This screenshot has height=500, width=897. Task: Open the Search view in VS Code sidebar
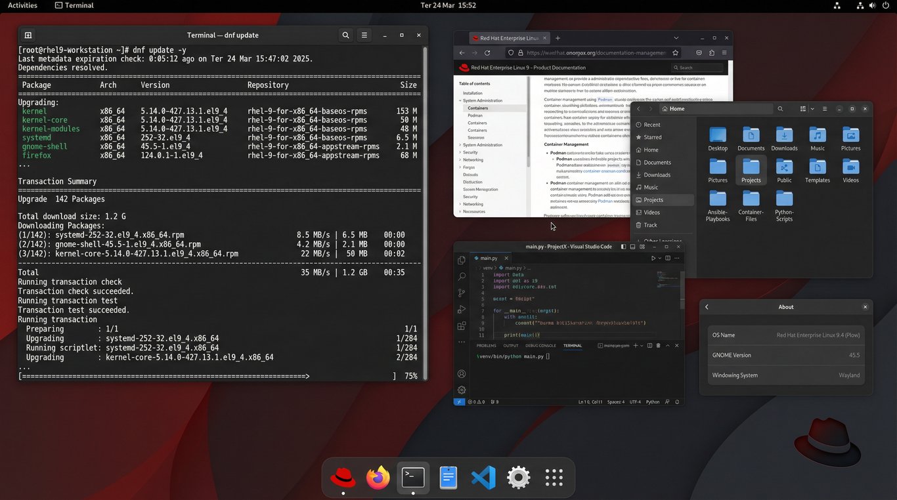click(x=462, y=276)
